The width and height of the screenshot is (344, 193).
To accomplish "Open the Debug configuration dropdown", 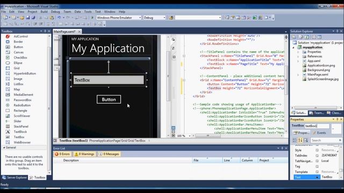I will click(164, 18).
